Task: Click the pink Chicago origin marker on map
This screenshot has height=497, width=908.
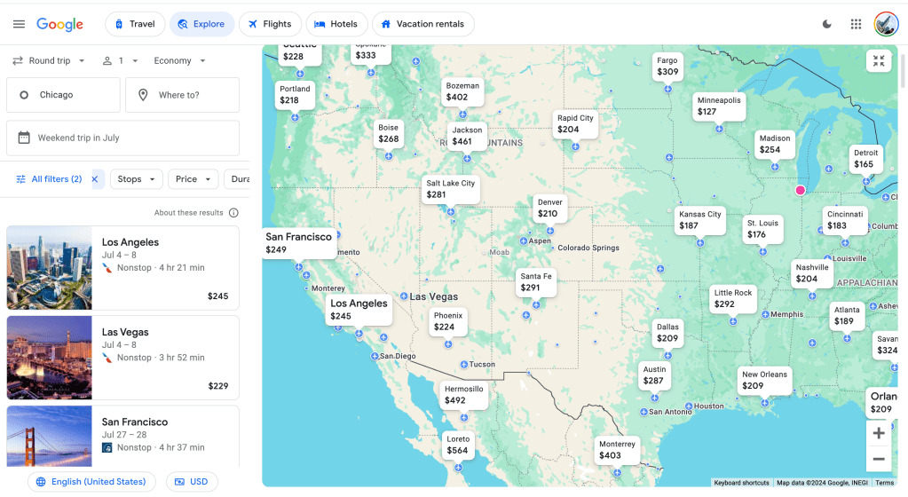Action: (800, 190)
